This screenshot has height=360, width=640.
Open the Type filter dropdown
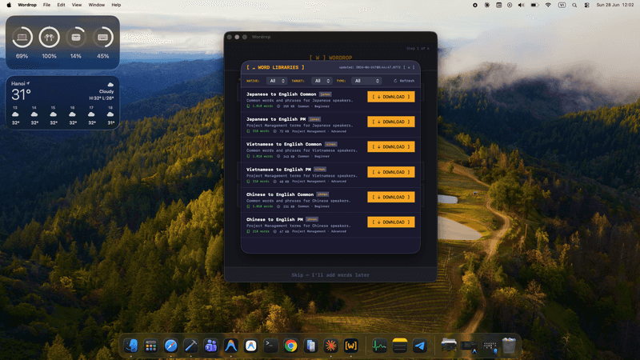pyautogui.click(x=366, y=81)
